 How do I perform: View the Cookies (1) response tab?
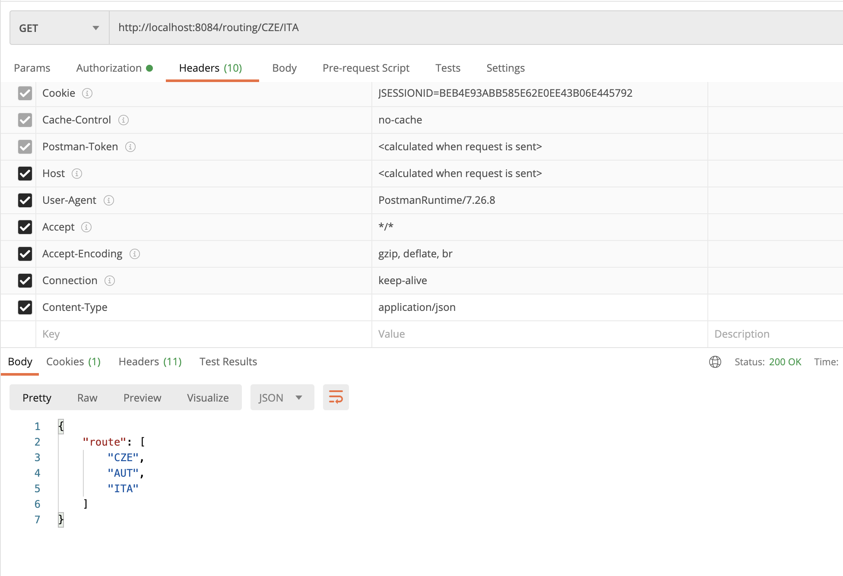73,361
